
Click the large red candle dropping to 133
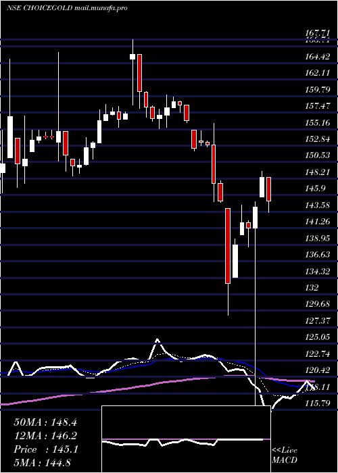click(228, 246)
